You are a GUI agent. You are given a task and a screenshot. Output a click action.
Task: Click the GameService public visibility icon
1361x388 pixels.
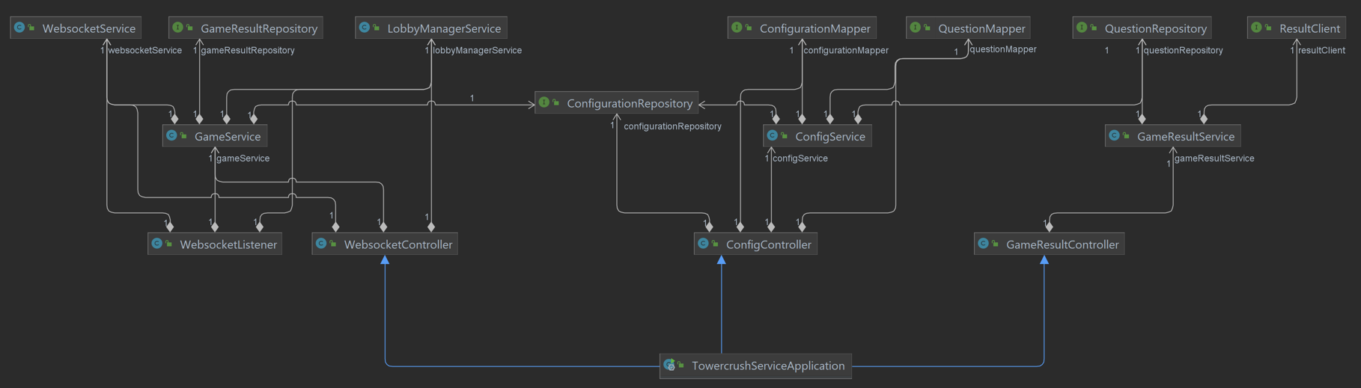[x=183, y=136]
